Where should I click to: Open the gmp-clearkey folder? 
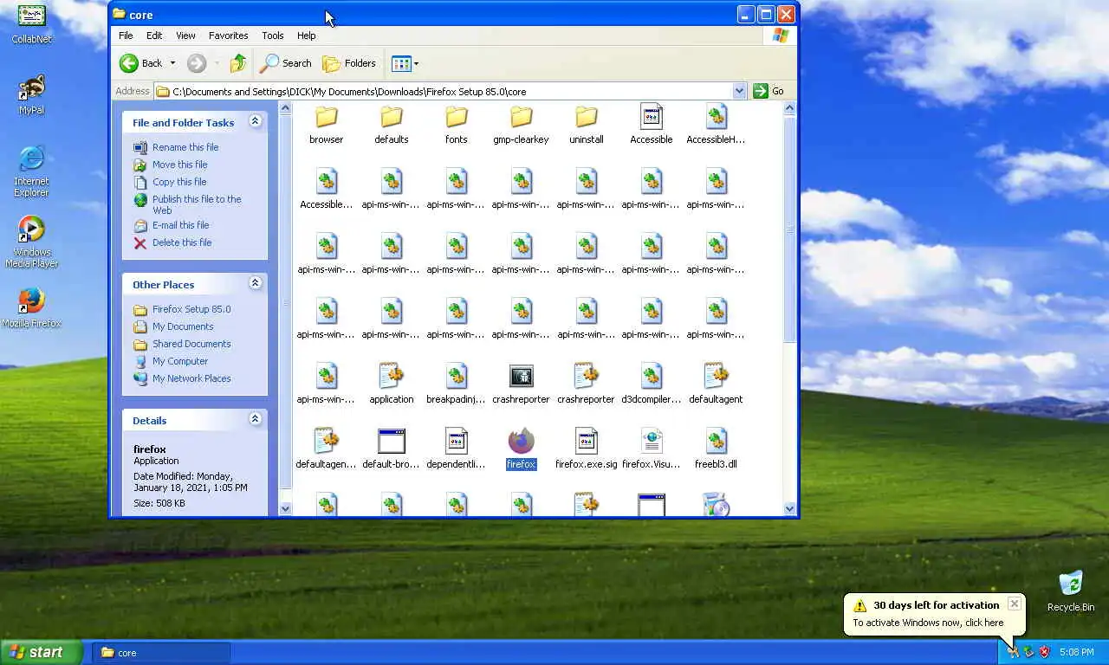pos(521,125)
